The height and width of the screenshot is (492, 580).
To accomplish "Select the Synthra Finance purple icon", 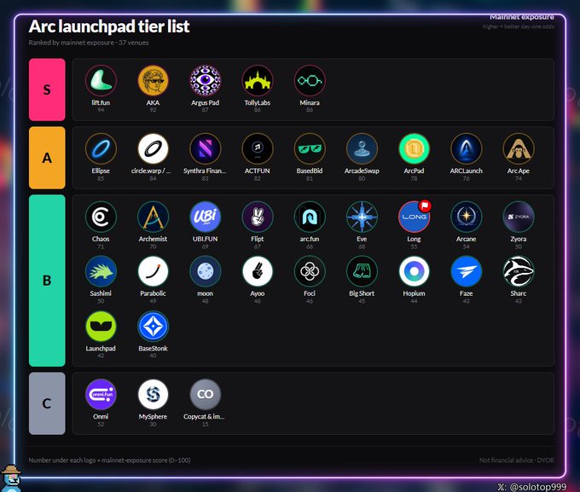I will pos(206,148).
